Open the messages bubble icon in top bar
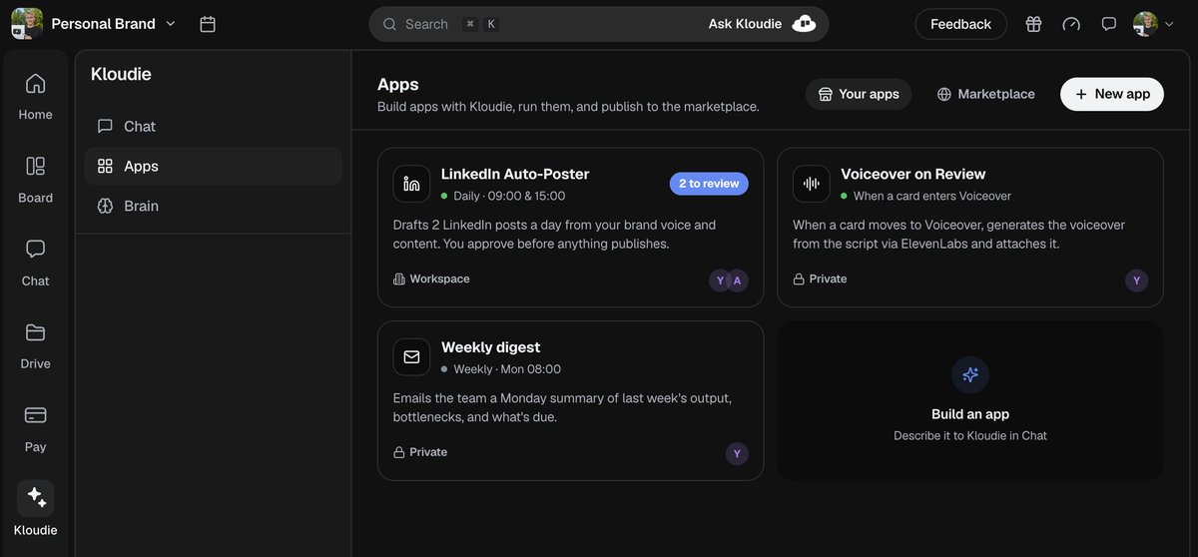This screenshot has width=1198, height=557. click(1109, 24)
